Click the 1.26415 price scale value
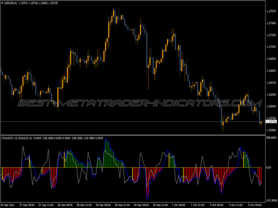This screenshot has width=278, height=208. point(269,83)
